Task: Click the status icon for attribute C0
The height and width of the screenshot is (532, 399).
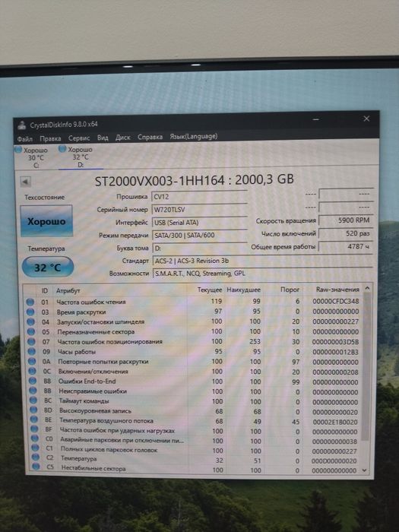Action: [35, 439]
